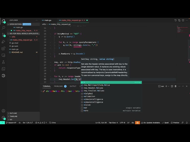
Task: Click the UTF-8 encoding selector
Action: coord(122,123)
